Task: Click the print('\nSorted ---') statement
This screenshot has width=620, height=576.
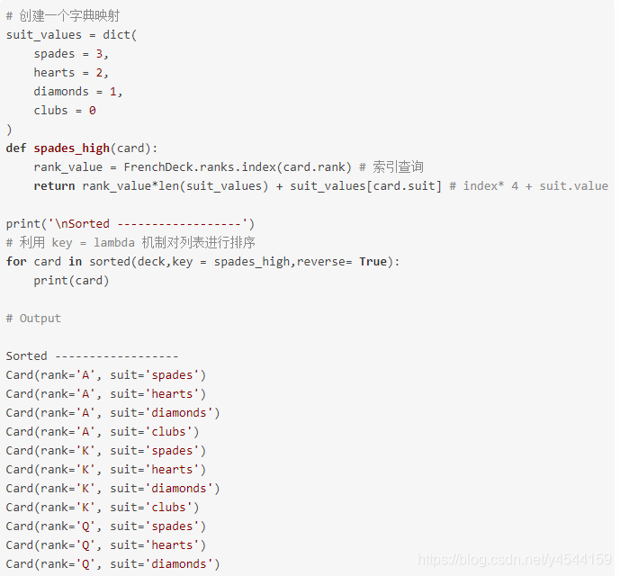Action: (130, 224)
